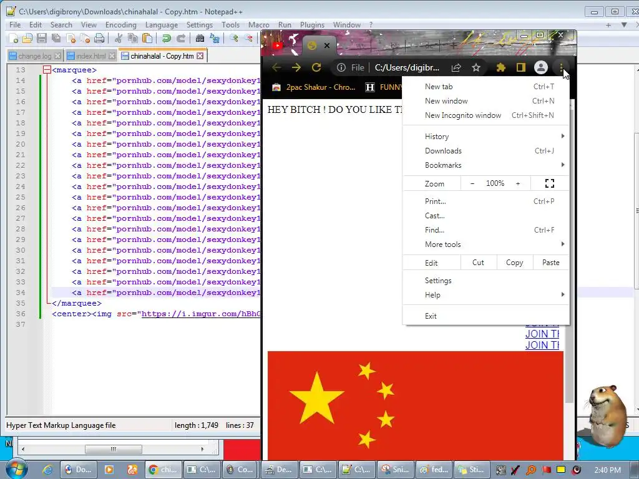Open the 2pac Shakur bookmark
639x479 pixels.
click(x=313, y=87)
